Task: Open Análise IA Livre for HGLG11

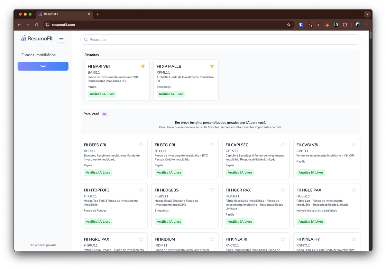Action: (x=311, y=222)
